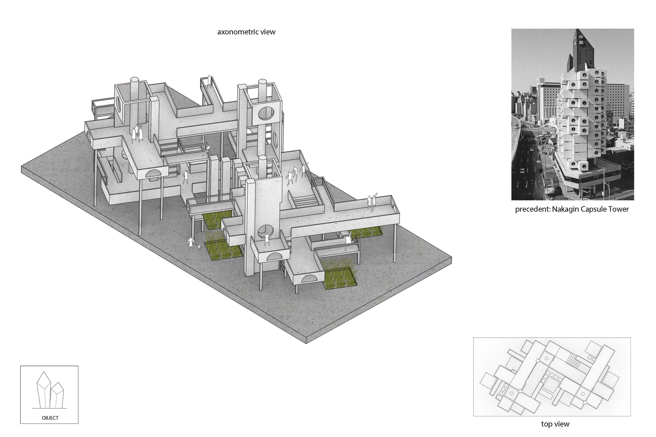The image size is (656, 437).
Task: Select the staircase in the right courtyard
Action: click(306, 201)
